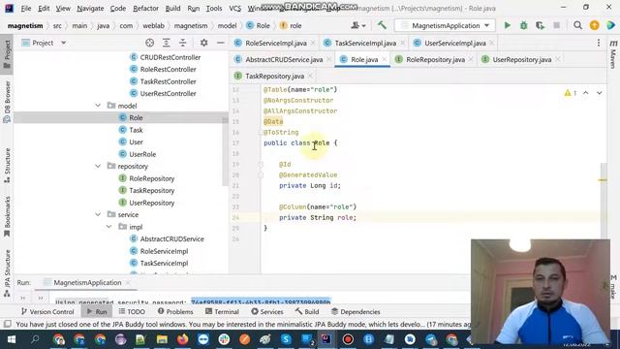Open the Structure side panel
Viewport: 620px width, 349px height.
click(x=7, y=165)
